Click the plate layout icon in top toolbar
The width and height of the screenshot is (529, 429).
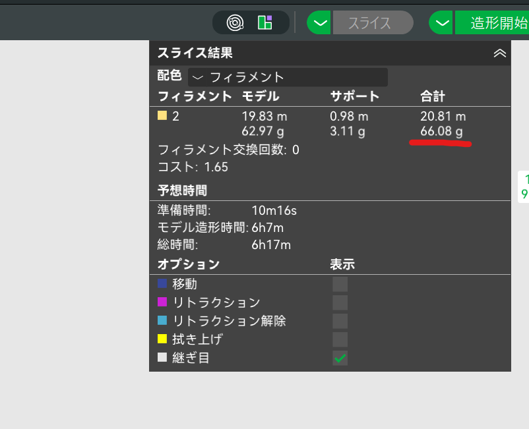[265, 23]
